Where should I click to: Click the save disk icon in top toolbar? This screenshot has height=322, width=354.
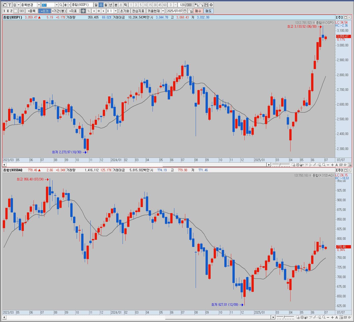point(206,5)
